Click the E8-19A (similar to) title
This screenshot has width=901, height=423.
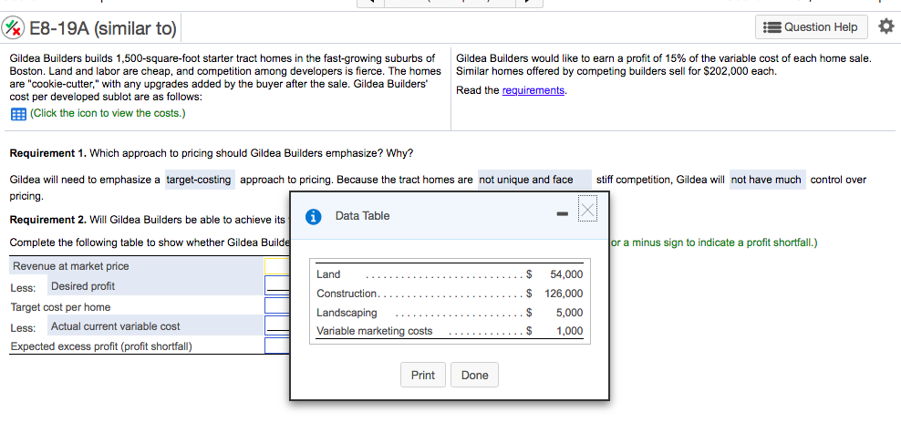coord(103,27)
